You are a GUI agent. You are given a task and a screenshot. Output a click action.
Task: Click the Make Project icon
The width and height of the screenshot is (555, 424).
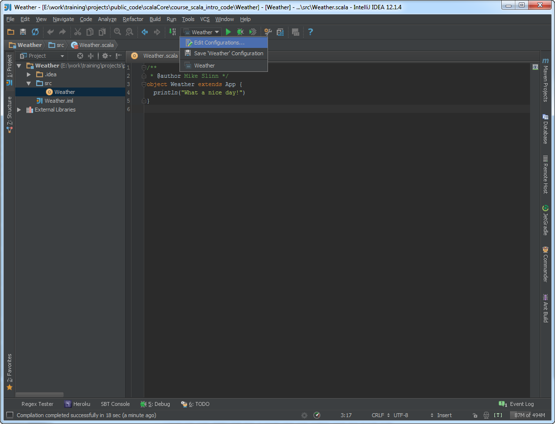click(173, 32)
